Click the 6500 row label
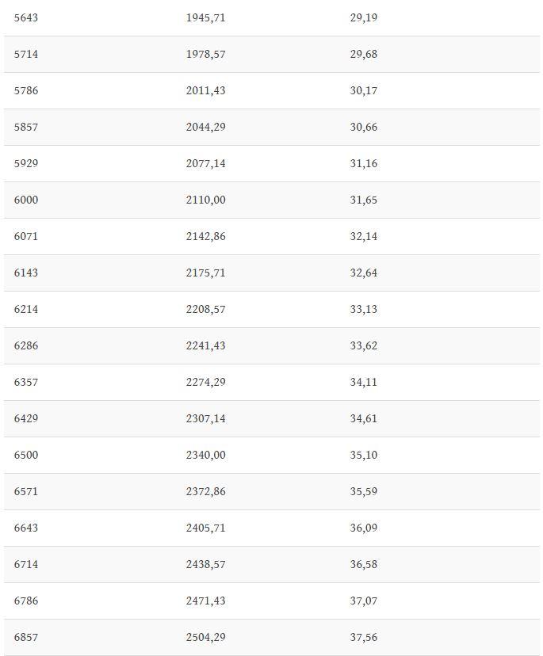Image resolution: width=543 pixels, height=656 pixels. click(26, 455)
